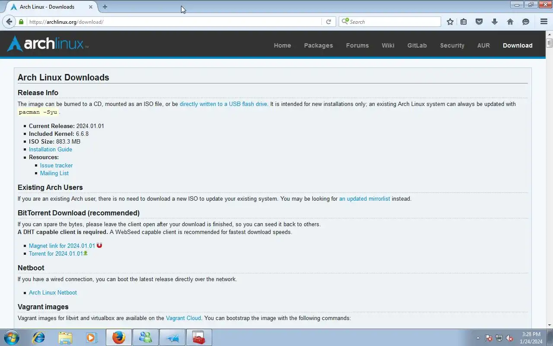Click the 'Vagrant images' heading

click(x=43, y=307)
